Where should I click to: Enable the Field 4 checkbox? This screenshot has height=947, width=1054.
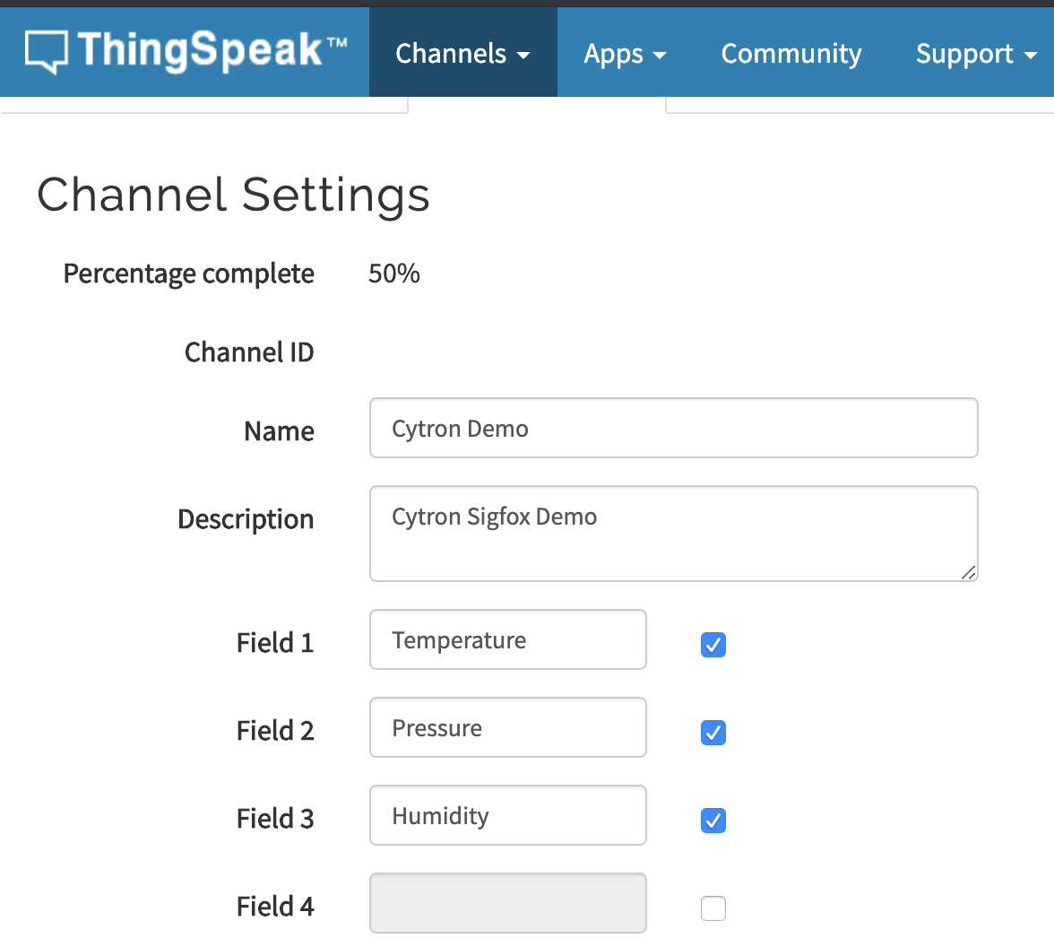pyautogui.click(x=713, y=908)
